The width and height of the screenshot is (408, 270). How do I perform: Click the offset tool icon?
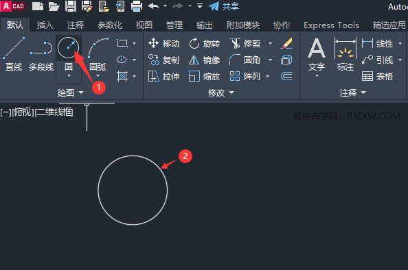pyautogui.click(x=286, y=76)
